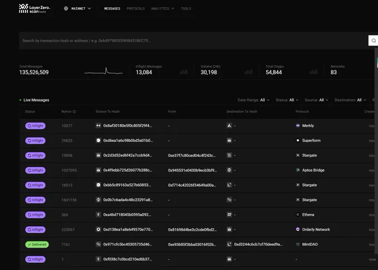Screen dimensions: 378x270
Task: Click the globe icon beside MAINNET
Action: point(66,8)
